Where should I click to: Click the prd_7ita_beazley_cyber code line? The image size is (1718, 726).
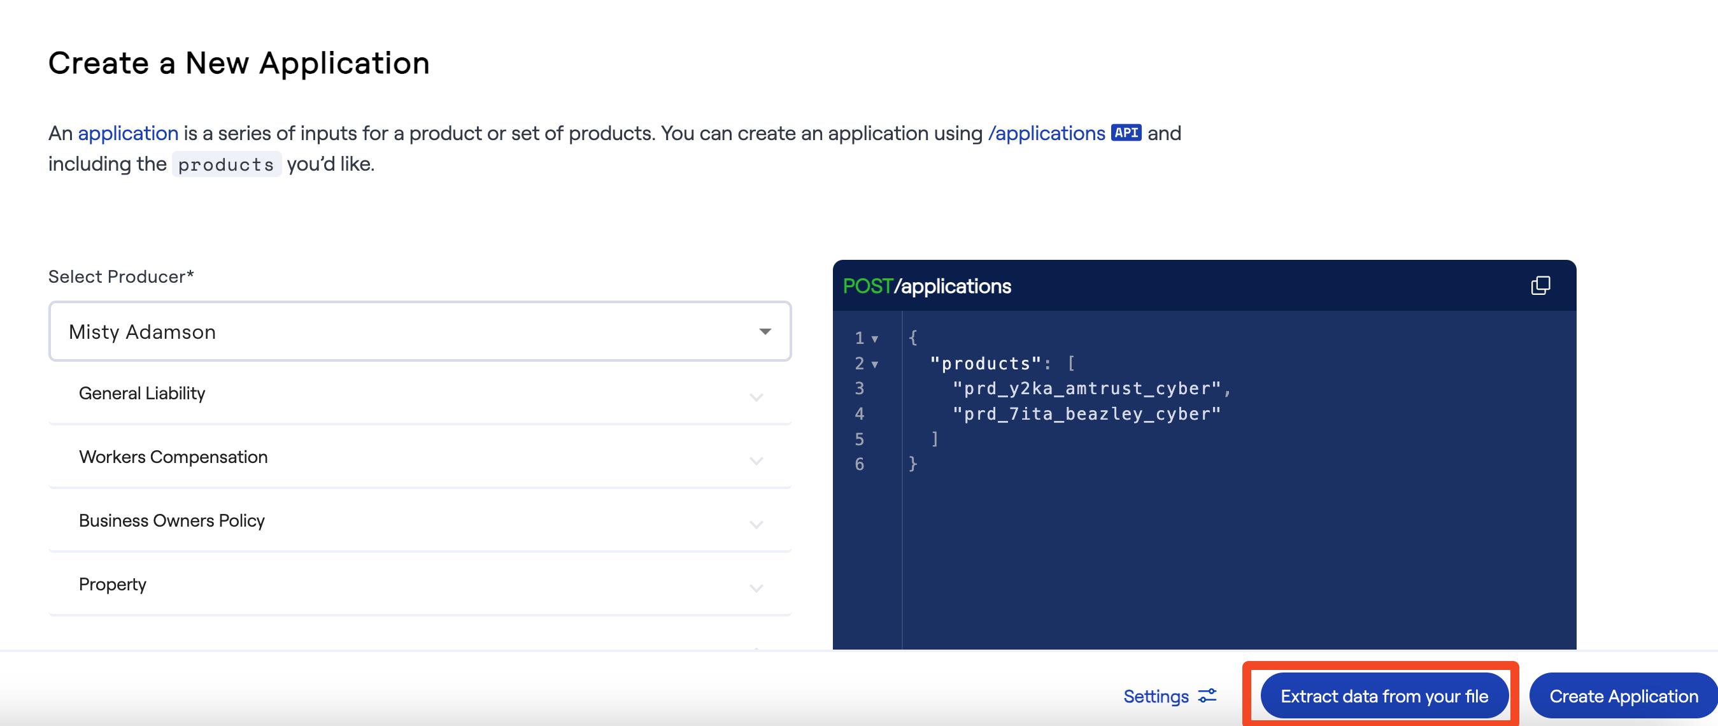[x=1087, y=414]
